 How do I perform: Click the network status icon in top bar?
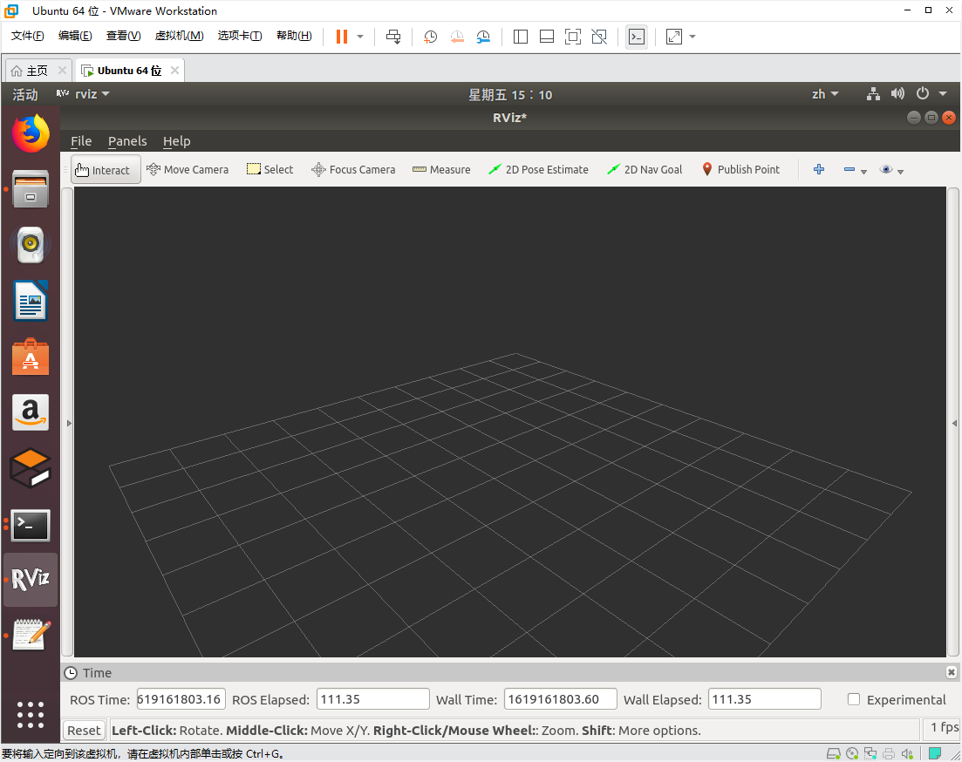point(873,94)
